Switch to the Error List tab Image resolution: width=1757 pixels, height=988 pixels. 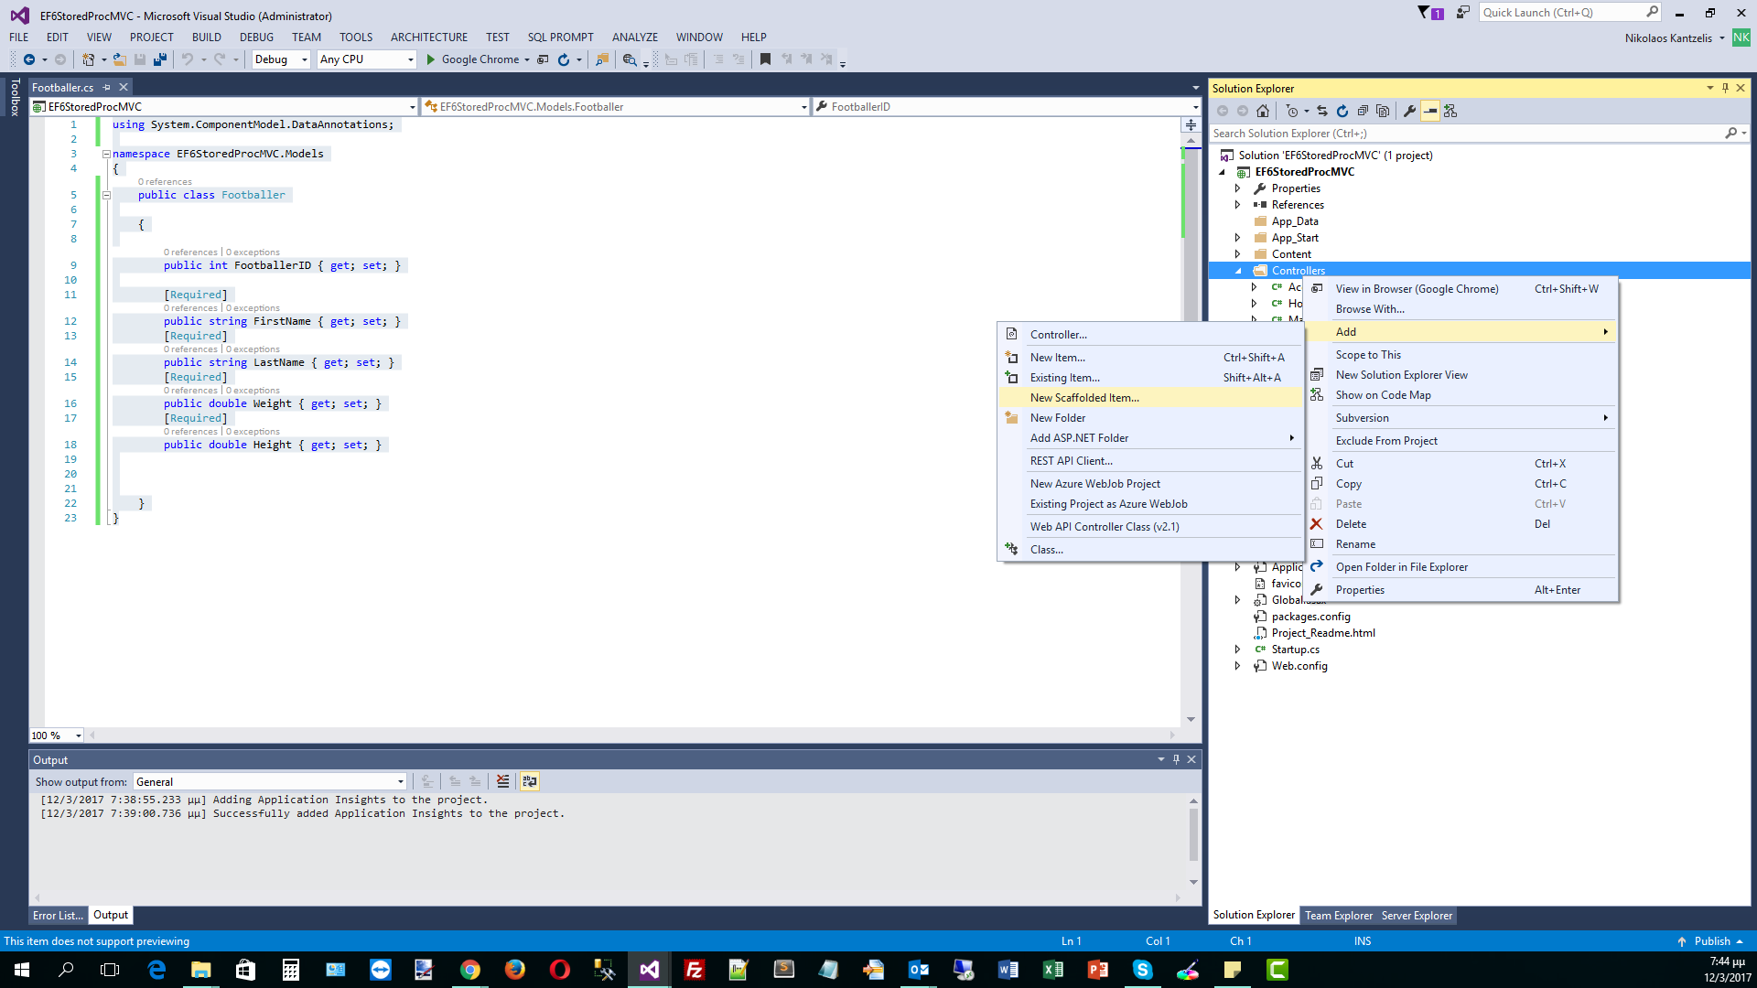point(58,916)
